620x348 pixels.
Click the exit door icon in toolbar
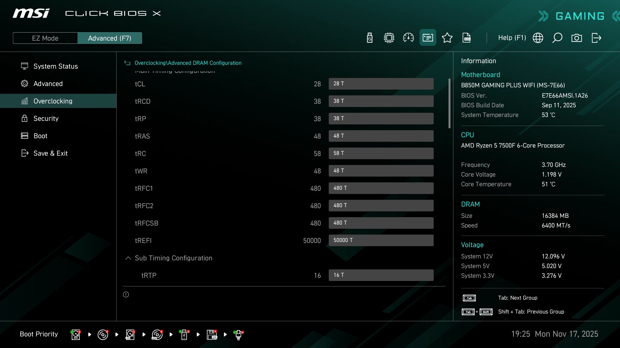click(596, 38)
